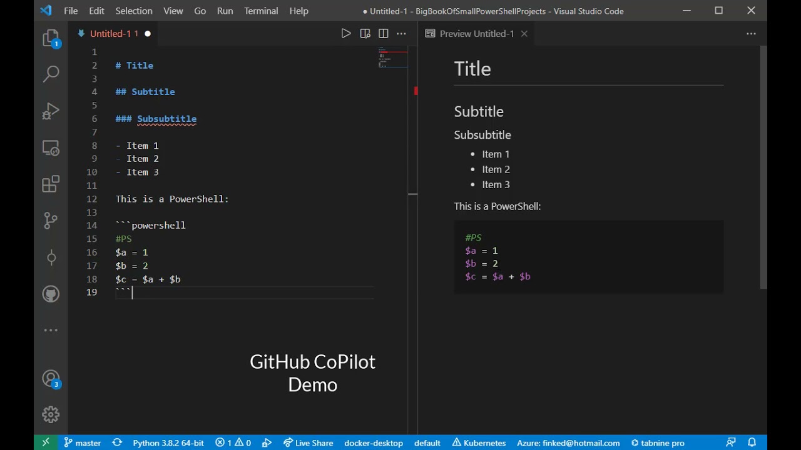Select the Python 3.8.2 64-bit interpreter
The height and width of the screenshot is (450, 801).
pos(168,442)
